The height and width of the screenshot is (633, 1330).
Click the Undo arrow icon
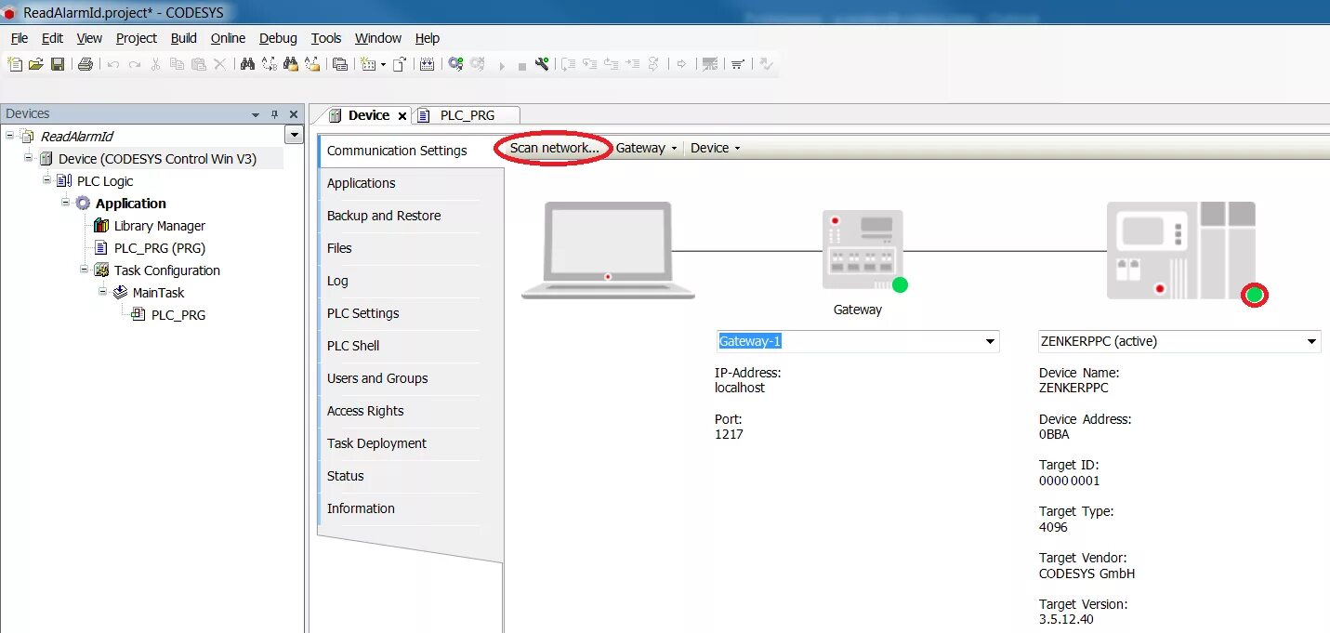click(x=112, y=64)
